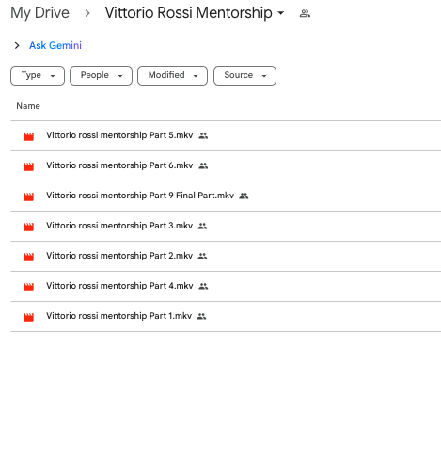
Task: Click shared icon next to Part 4.mkv
Action: pyautogui.click(x=203, y=286)
